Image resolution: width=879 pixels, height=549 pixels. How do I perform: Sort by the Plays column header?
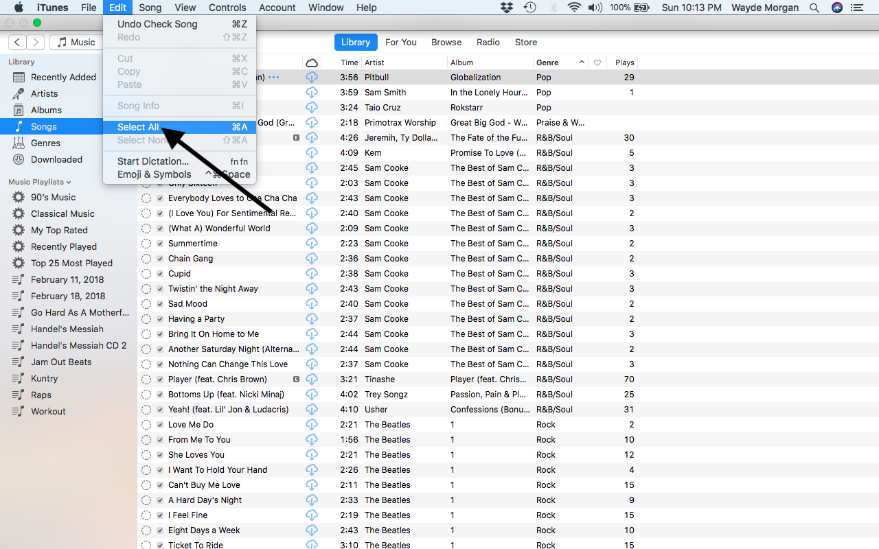(x=621, y=62)
